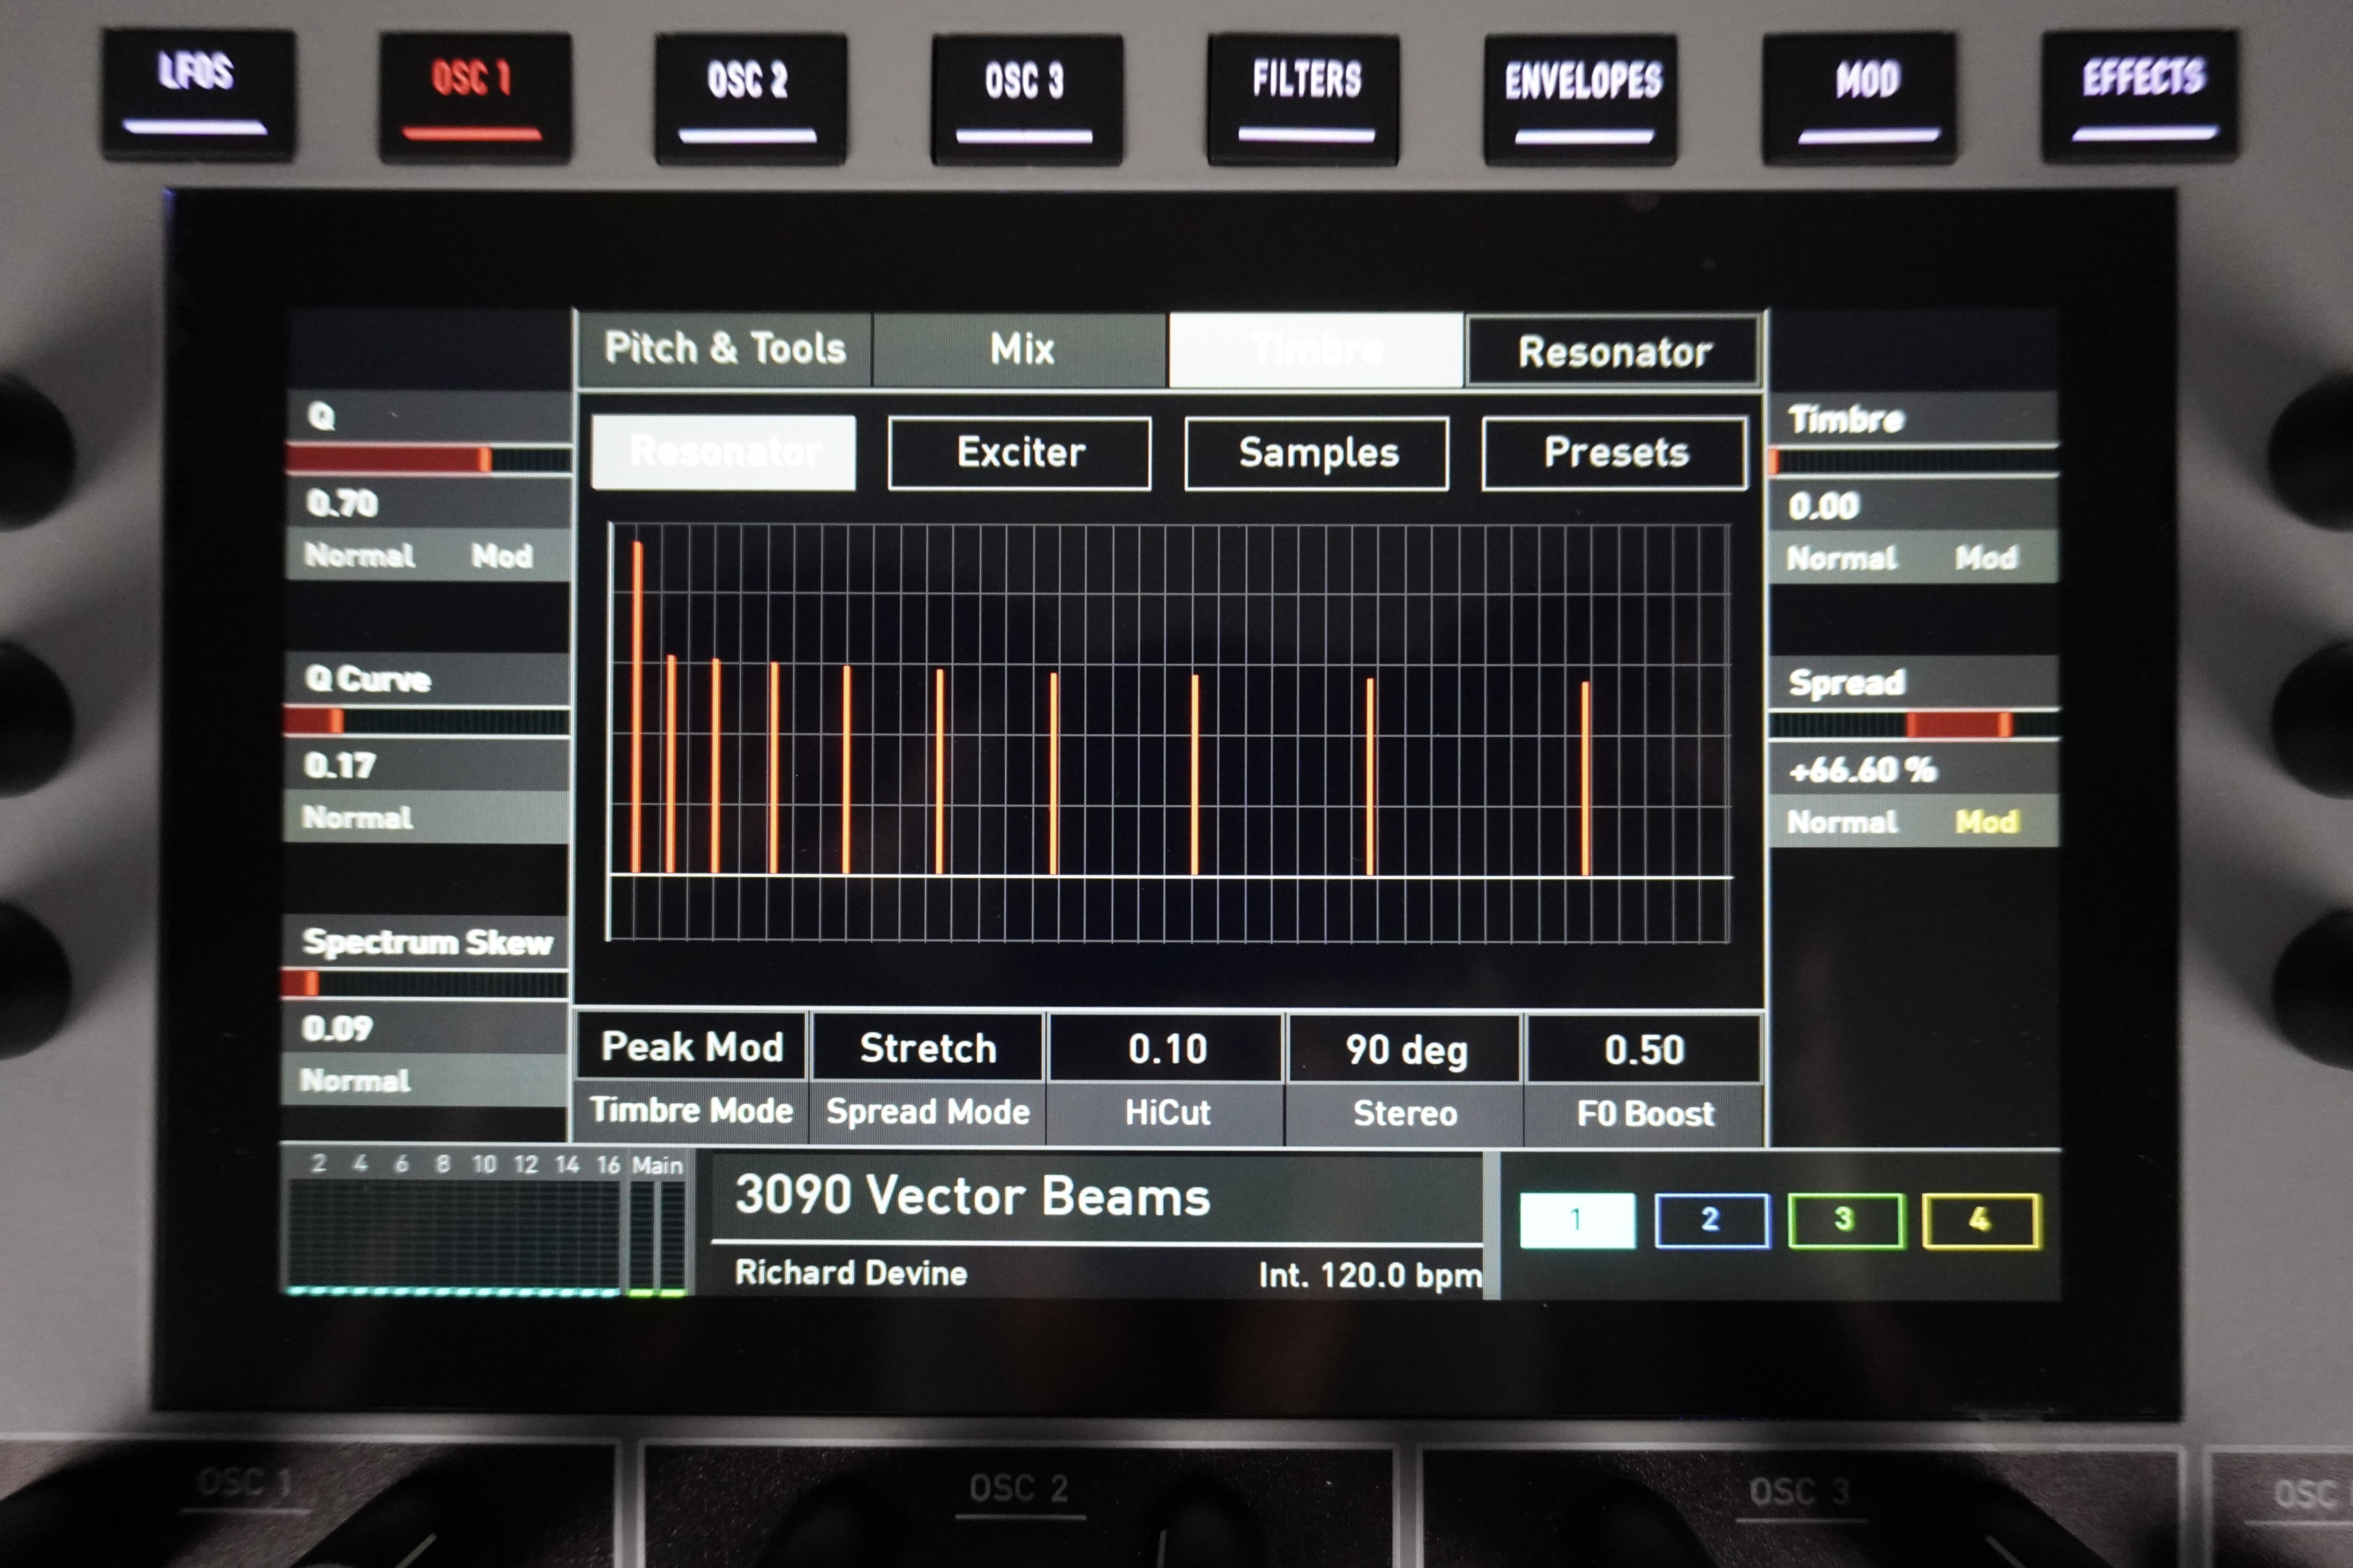Open the ENVELOPES section button

(x=1581, y=98)
